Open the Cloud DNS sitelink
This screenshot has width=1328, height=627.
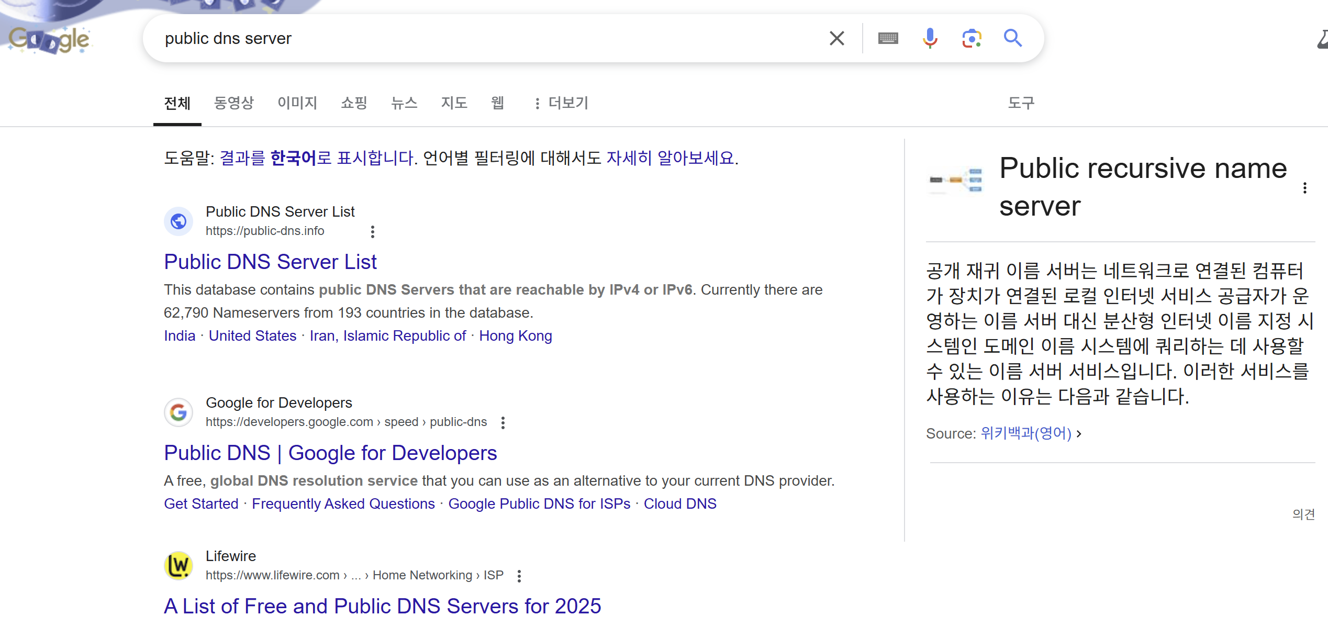point(679,503)
